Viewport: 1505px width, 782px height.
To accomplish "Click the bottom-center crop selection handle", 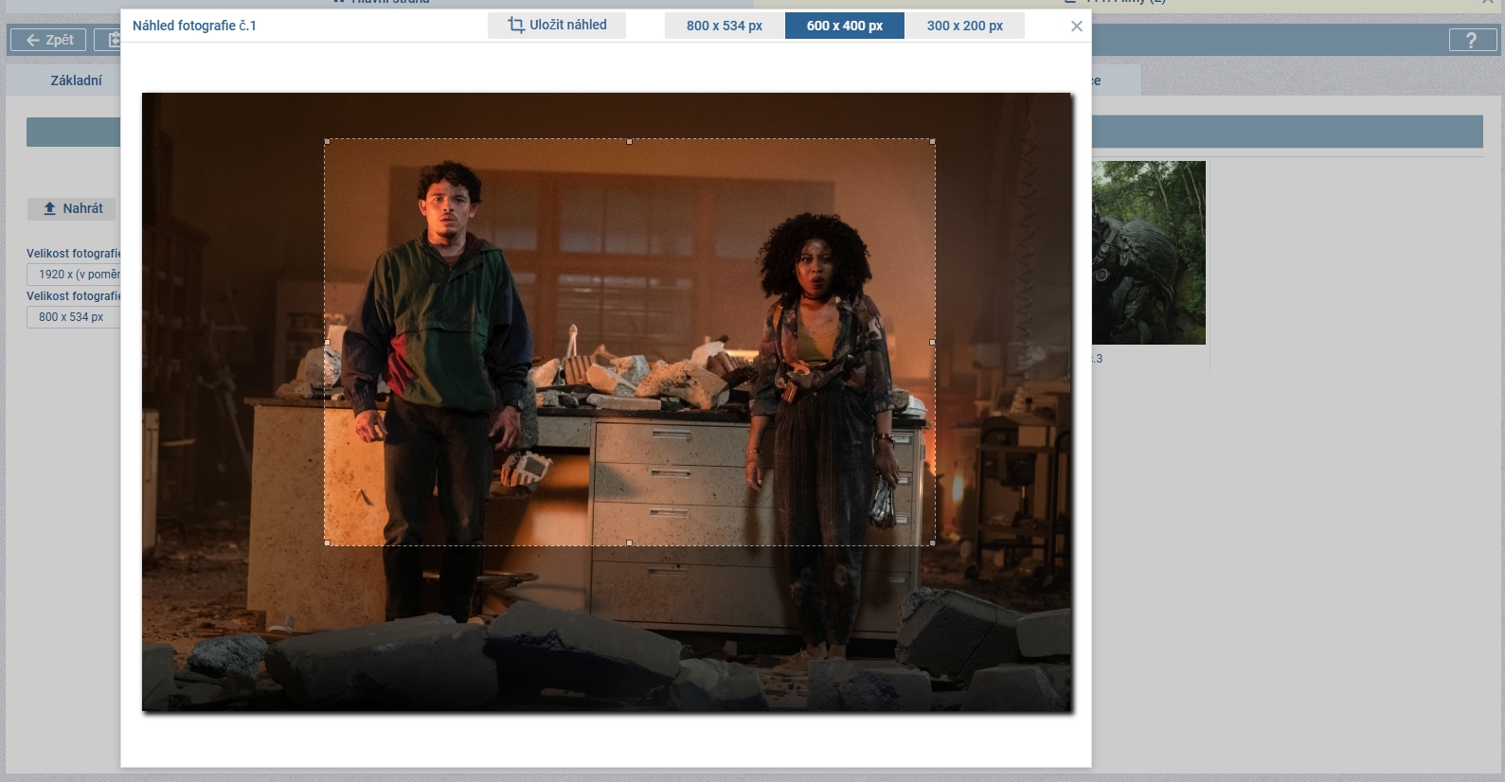I will pos(630,542).
